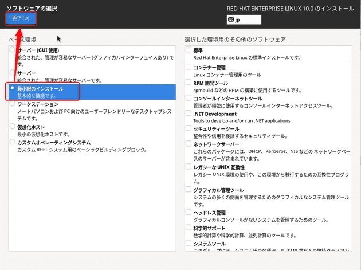Tick the セキュリティーツール checkbox
This screenshot has height=270, width=361.
189,128
